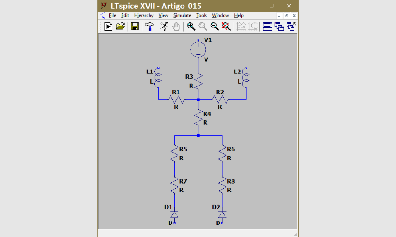Open the Simulate menu

(182, 15)
